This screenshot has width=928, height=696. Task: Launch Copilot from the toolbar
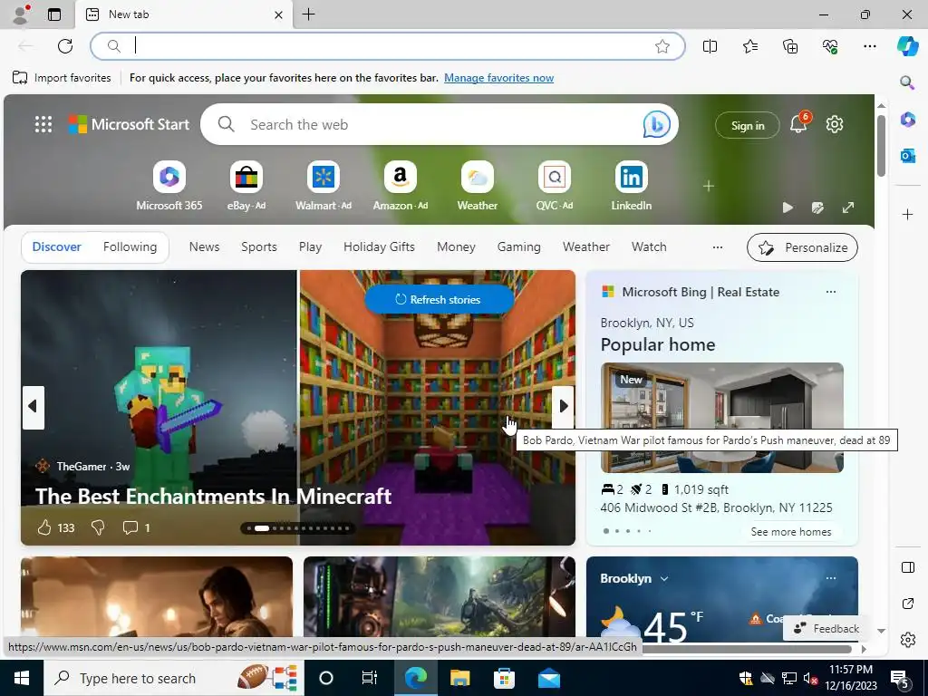(907, 46)
